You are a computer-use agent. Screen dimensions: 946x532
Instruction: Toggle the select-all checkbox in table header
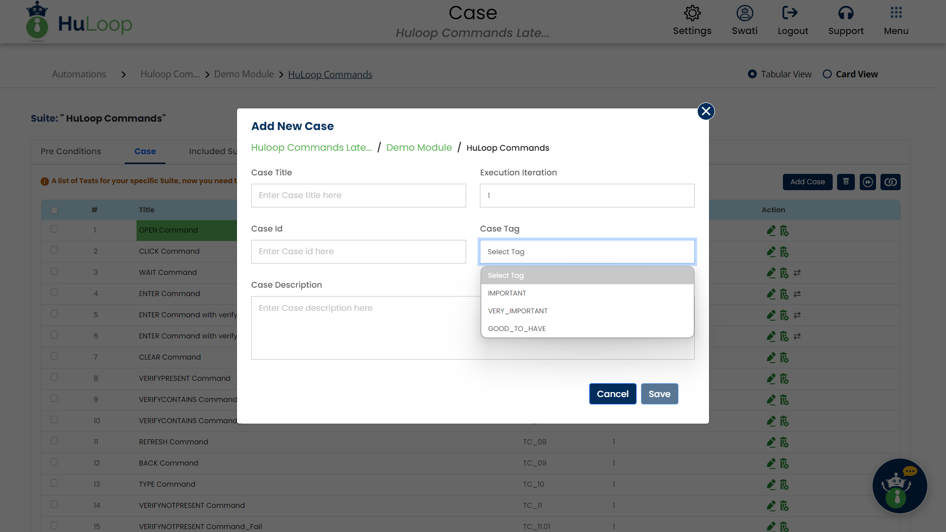pos(54,210)
